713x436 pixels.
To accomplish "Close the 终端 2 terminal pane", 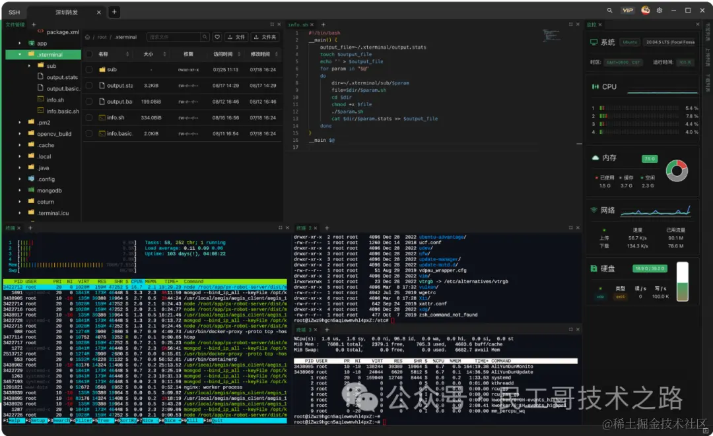I will coord(578,228).
